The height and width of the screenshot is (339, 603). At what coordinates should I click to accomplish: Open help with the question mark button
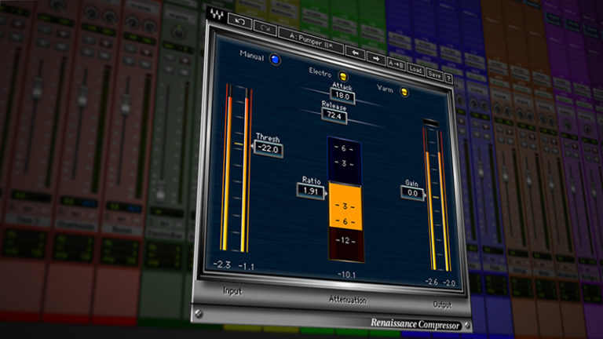[448, 78]
